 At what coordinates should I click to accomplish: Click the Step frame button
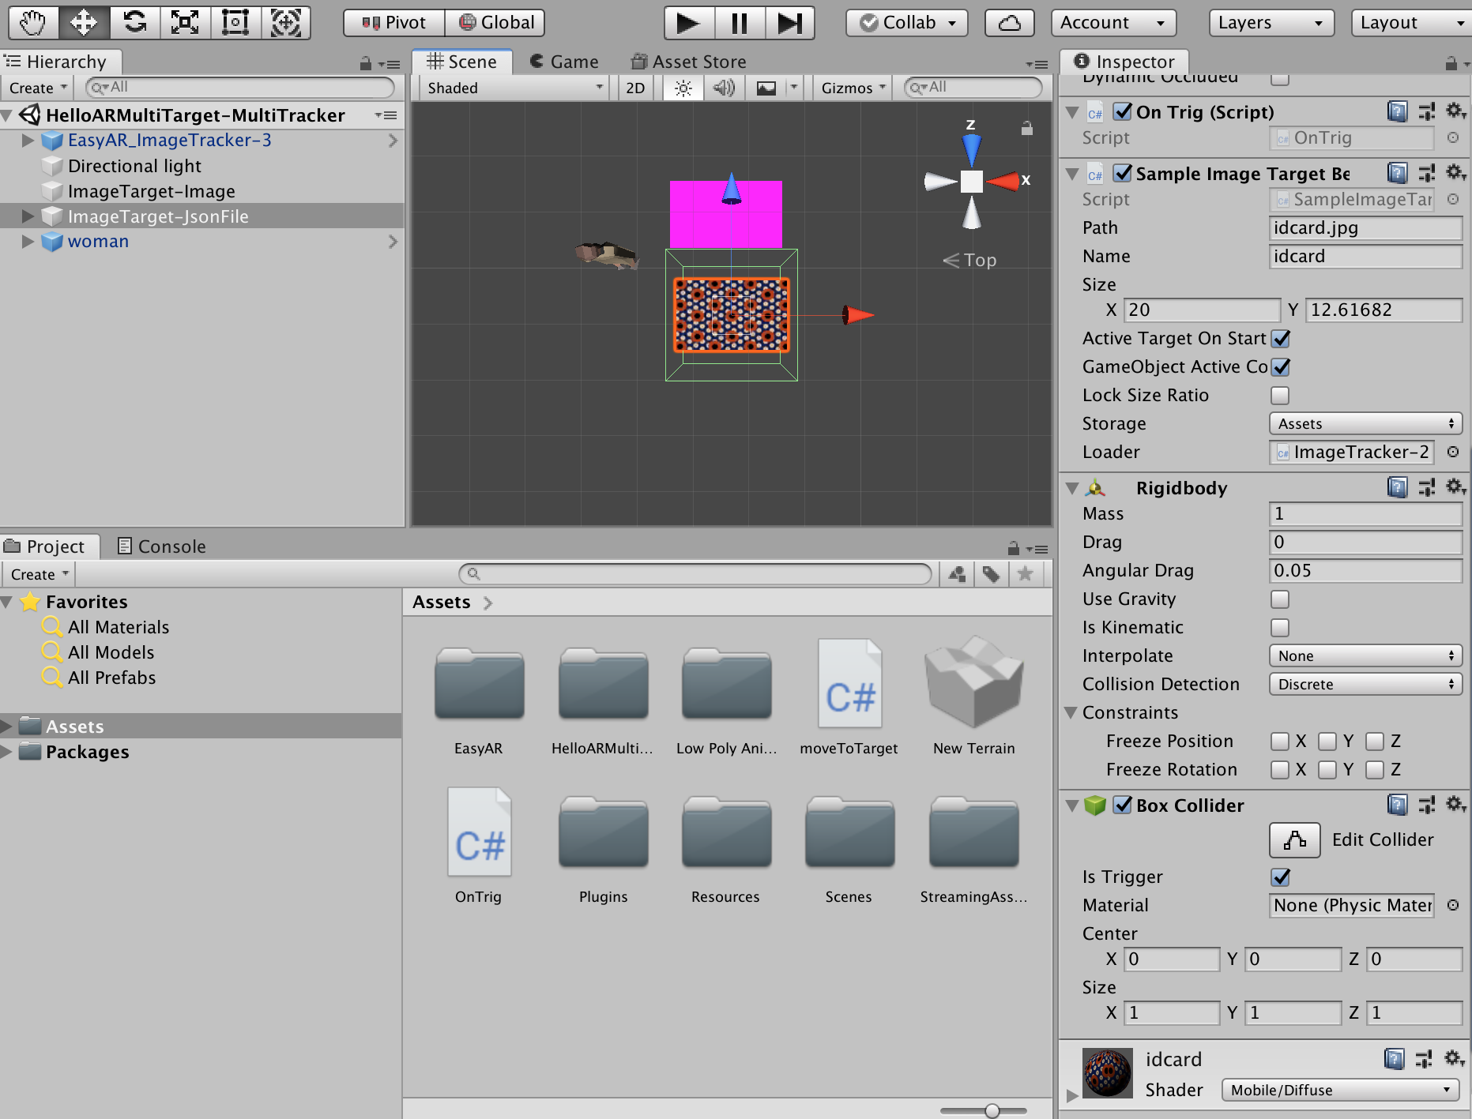coord(789,23)
